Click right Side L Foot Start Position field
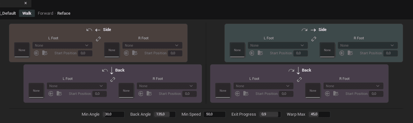This screenshot has height=123, width=413. click(301, 53)
